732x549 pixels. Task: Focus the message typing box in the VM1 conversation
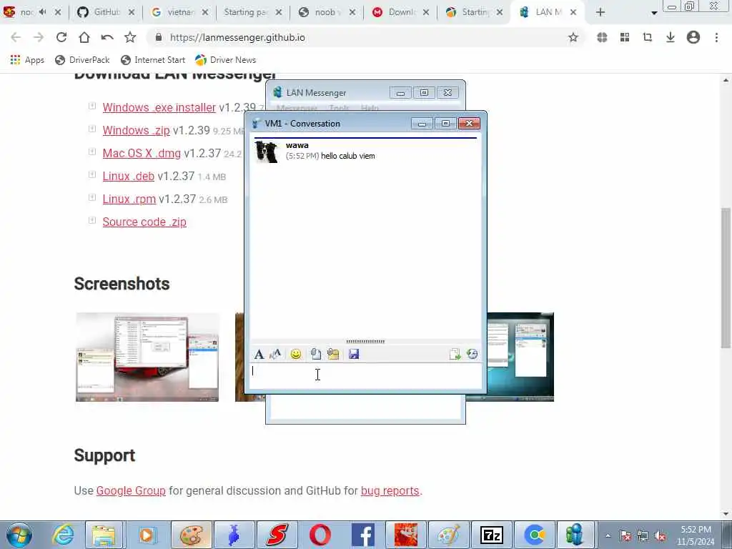pyautogui.click(x=365, y=376)
